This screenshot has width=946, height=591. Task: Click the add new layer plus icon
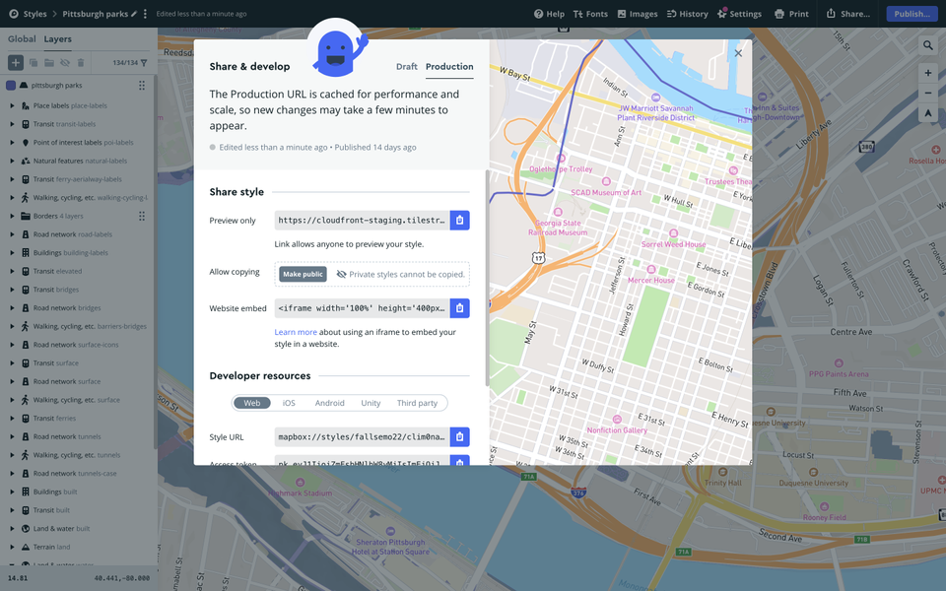[x=16, y=63]
